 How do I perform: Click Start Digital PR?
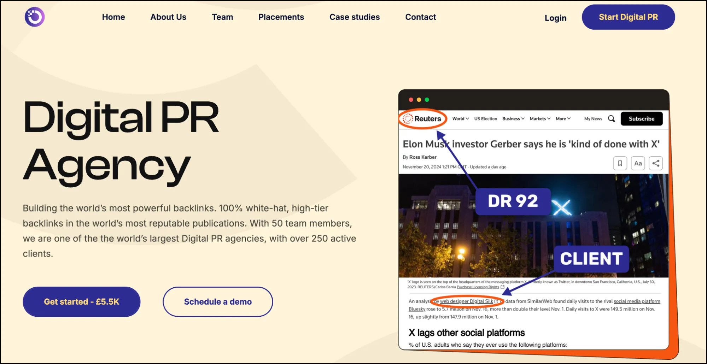(x=628, y=17)
